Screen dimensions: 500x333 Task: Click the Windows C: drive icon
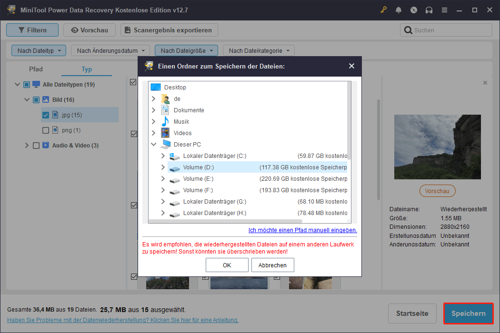click(174, 156)
